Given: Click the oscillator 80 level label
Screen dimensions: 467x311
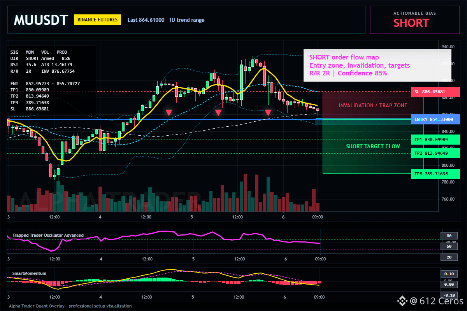Looking at the screenshot, I should coord(449,236).
